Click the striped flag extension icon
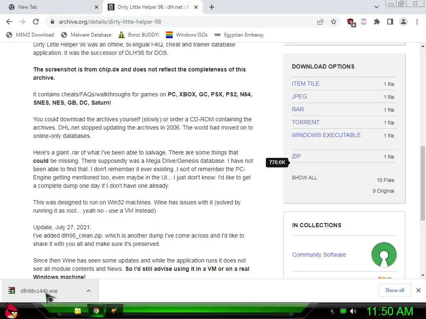This screenshot has width=426, height=319. (x=364, y=22)
